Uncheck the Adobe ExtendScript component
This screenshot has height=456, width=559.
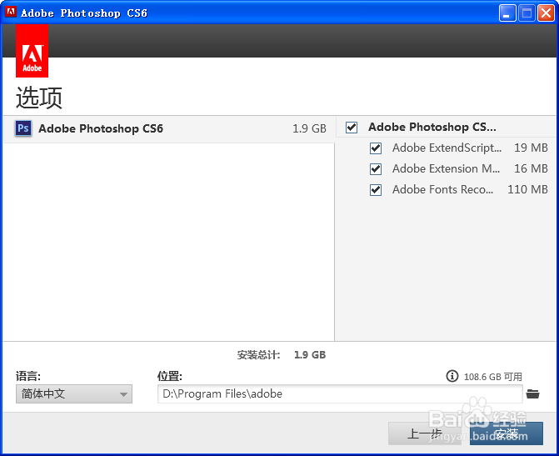(x=376, y=148)
